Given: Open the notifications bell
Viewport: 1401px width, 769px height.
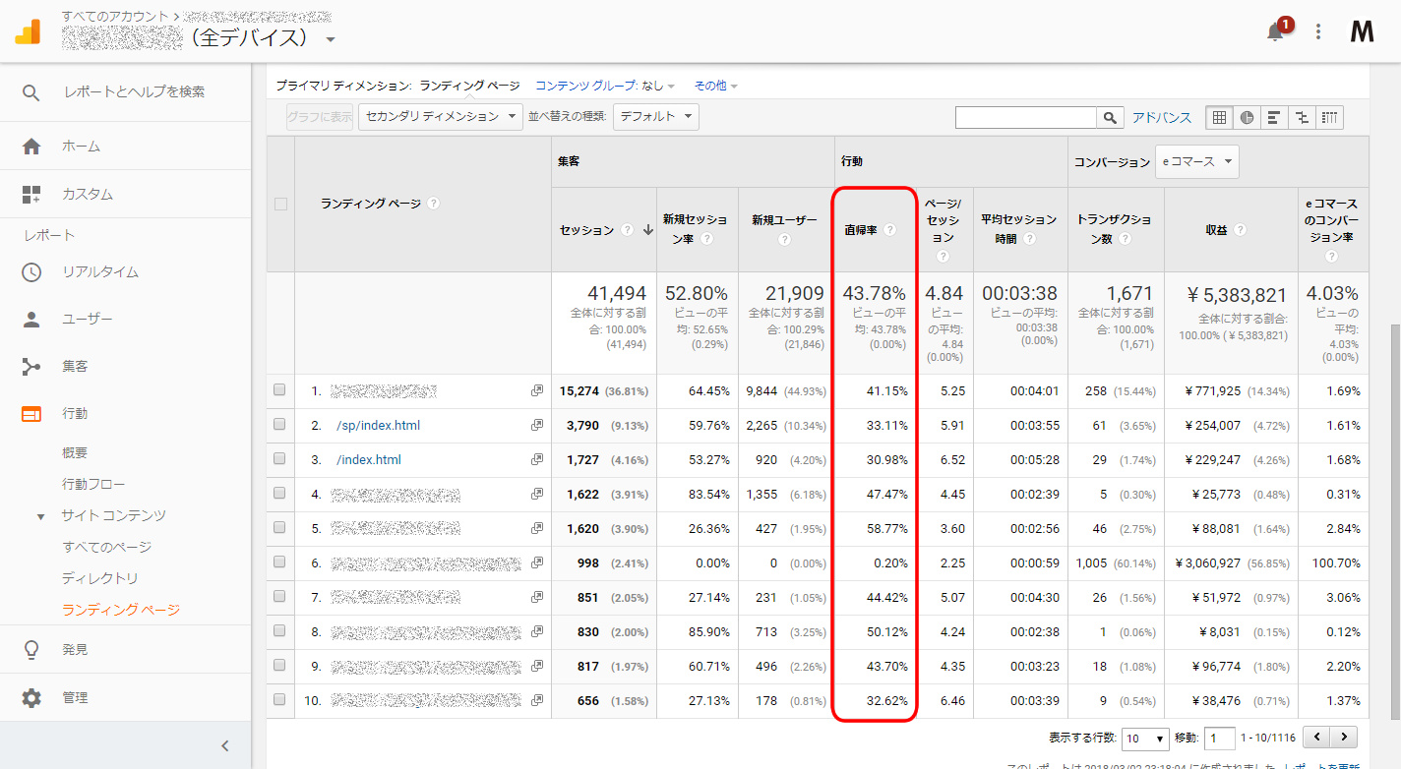Looking at the screenshot, I should tap(1275, 31).
